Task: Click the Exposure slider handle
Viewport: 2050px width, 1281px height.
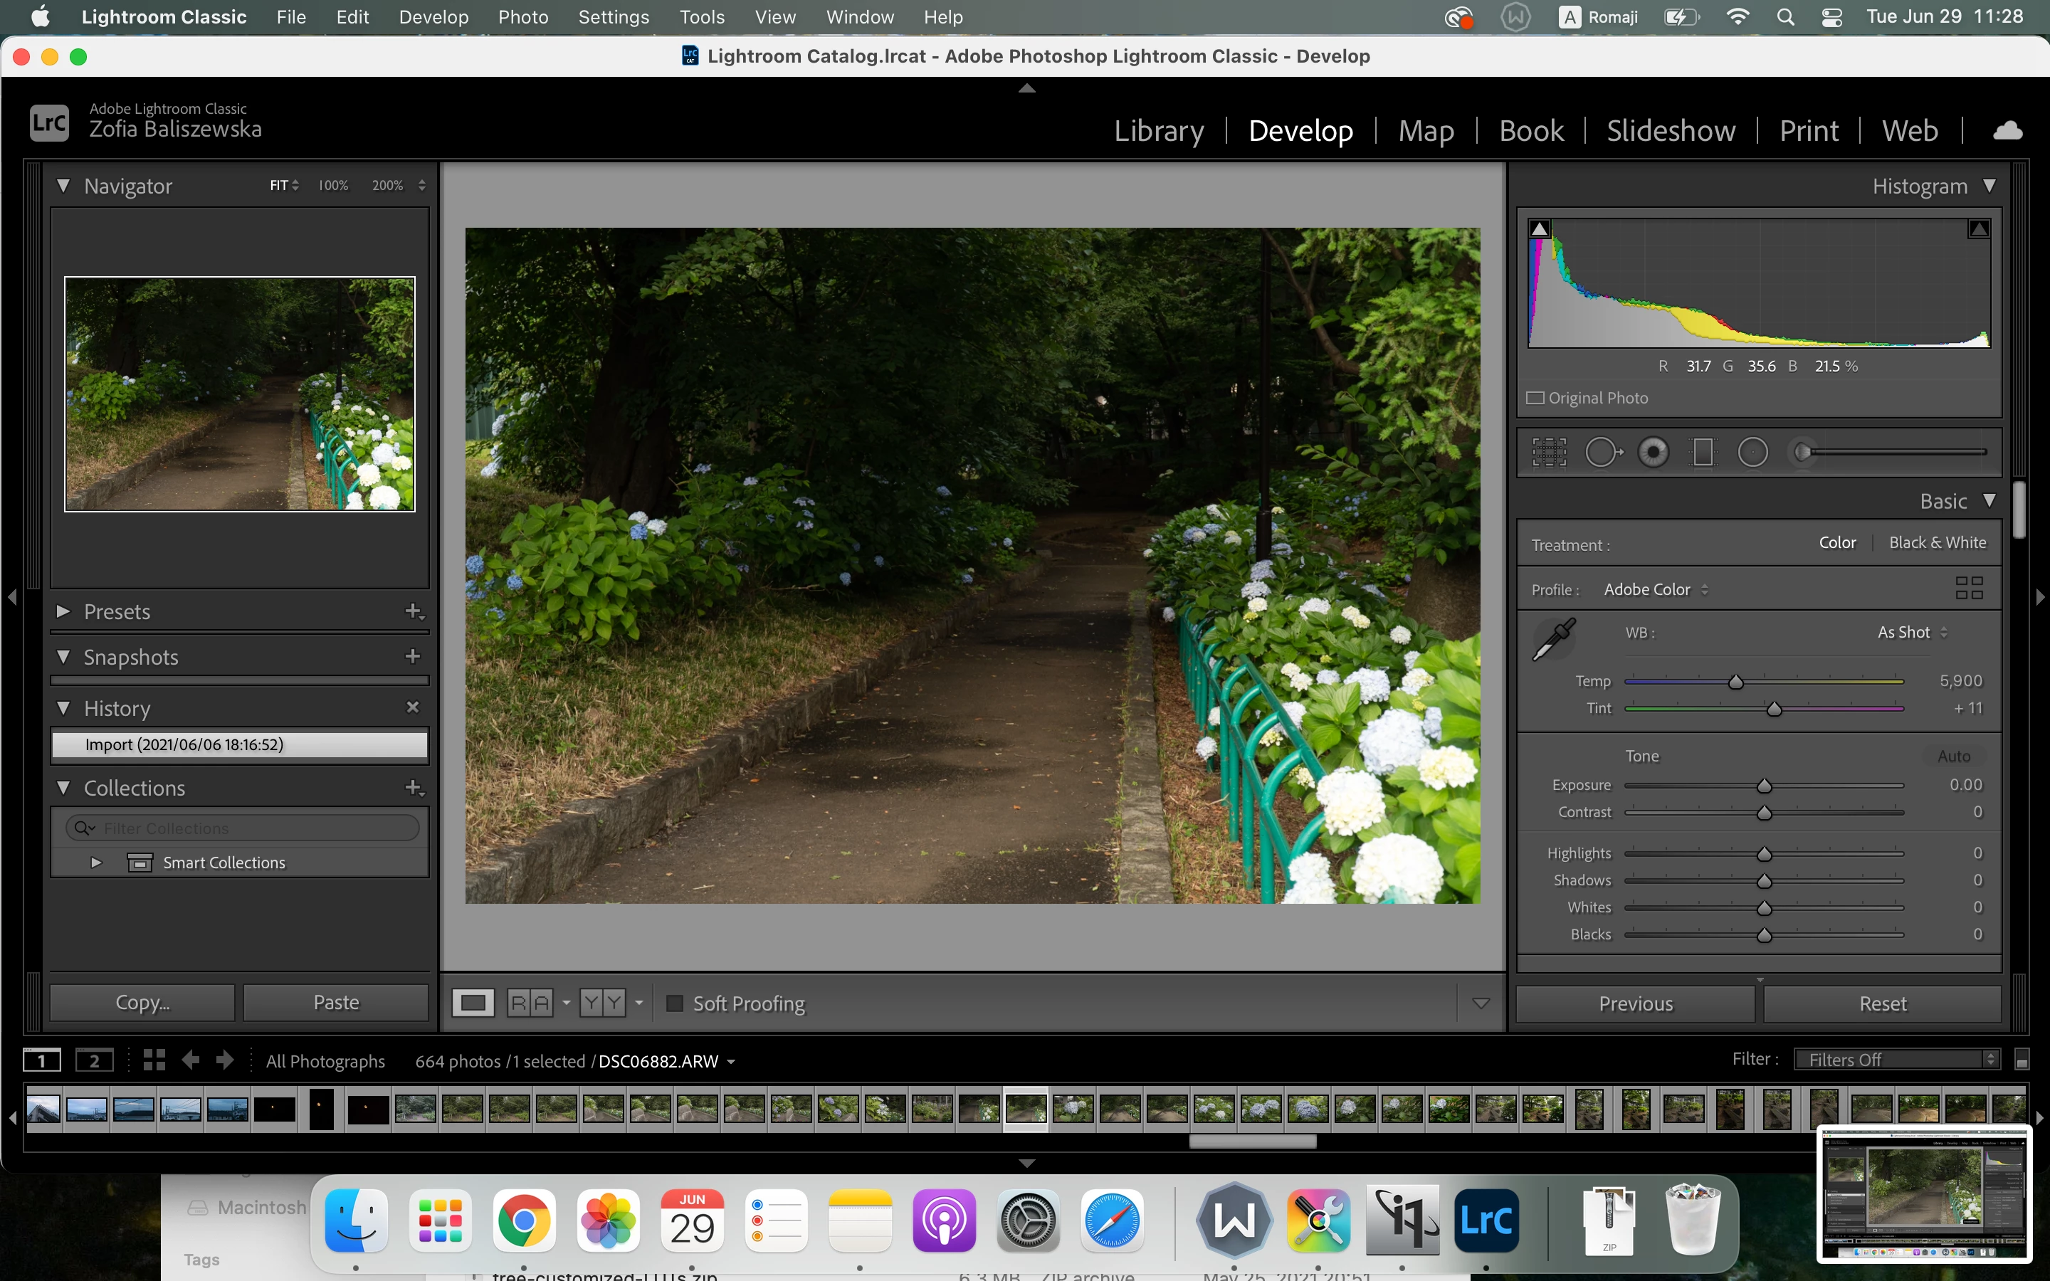Action: pos(1765,786)
